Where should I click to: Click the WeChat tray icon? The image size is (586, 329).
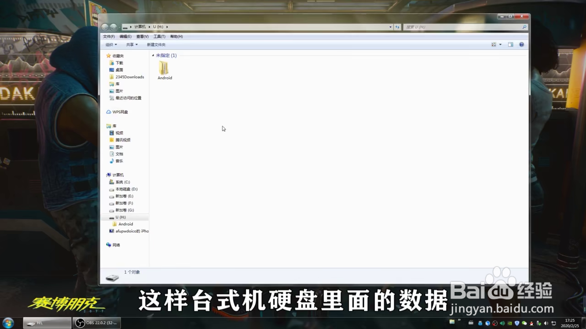(524, 323)
